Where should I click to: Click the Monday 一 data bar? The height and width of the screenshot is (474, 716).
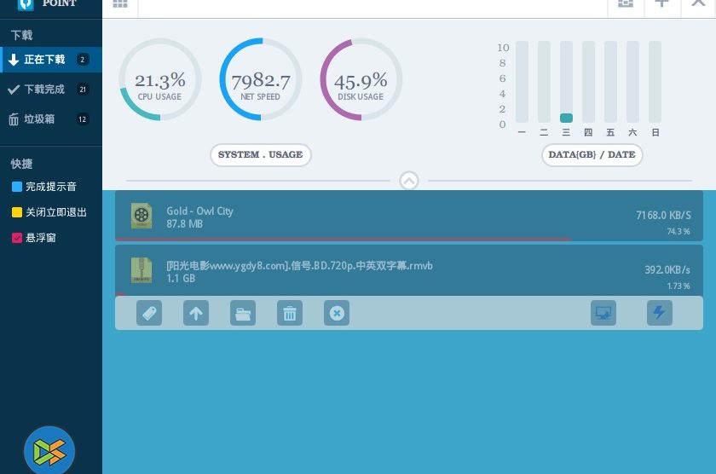coord(522,82)
